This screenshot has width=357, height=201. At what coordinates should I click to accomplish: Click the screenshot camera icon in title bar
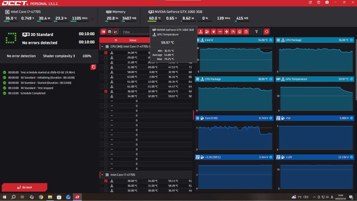click(x=327, y=2)
